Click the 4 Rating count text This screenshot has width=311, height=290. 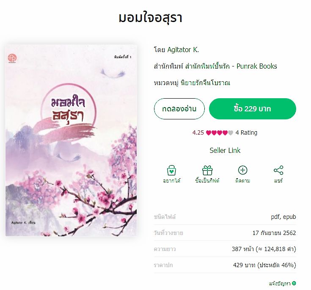(246, 133)
